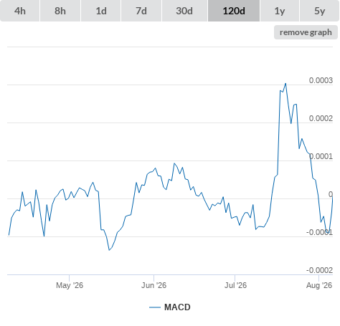This screenshot has height=326, width=340.
Task: Click the MACD line's highest peak point
Action: coord(285,84)
